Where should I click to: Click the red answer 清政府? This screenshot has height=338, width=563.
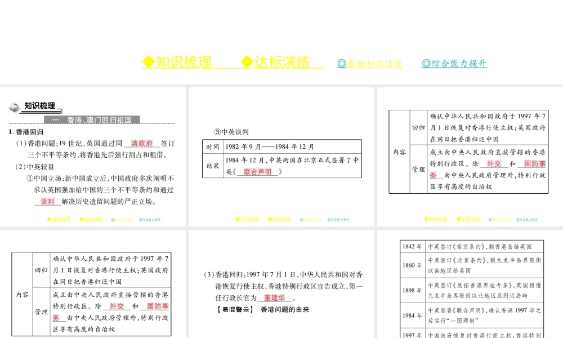coord(141,143)
